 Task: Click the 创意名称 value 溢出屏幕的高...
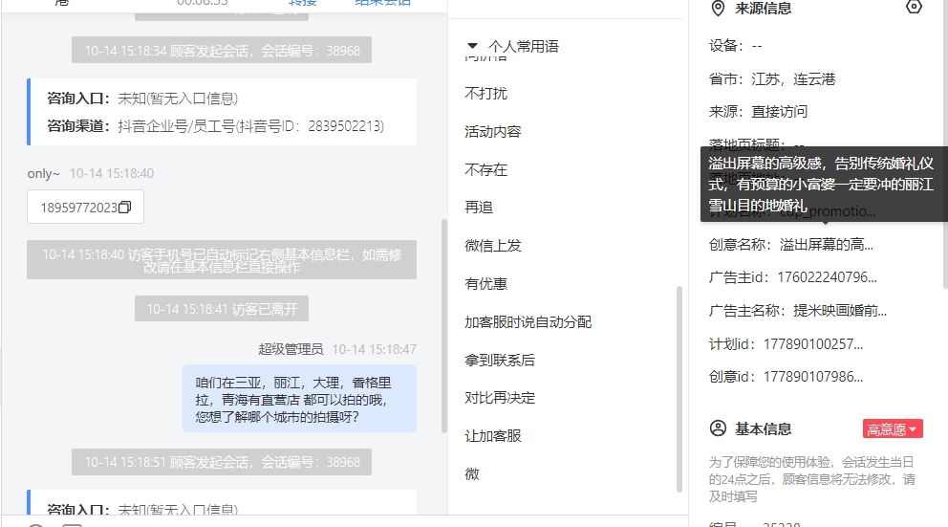[x=826, y=245]
